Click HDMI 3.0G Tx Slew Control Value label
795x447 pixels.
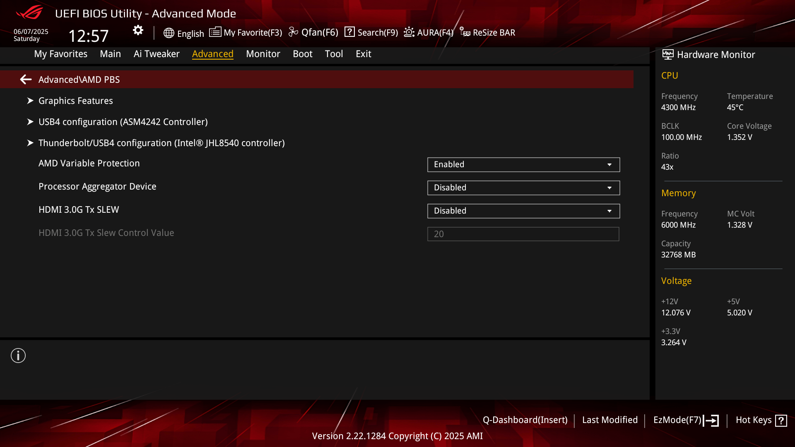pyautogui.click(x=106, y=233)
